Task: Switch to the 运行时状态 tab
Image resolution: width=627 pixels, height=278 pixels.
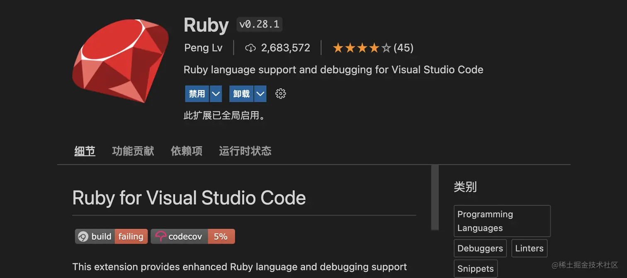Action: (x=245, y=151)
